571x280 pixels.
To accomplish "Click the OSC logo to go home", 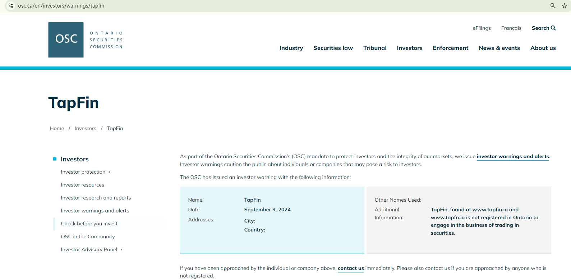I will pyautogui.click(x=66, y=40).
